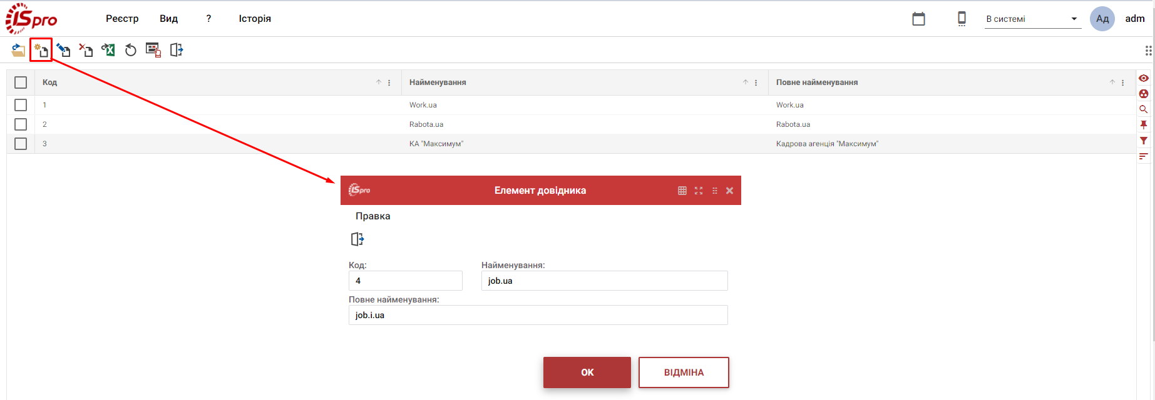Check the Work.ua row checkbox
The height and width of the screenshot is (400, 1155).
[21, 105]
